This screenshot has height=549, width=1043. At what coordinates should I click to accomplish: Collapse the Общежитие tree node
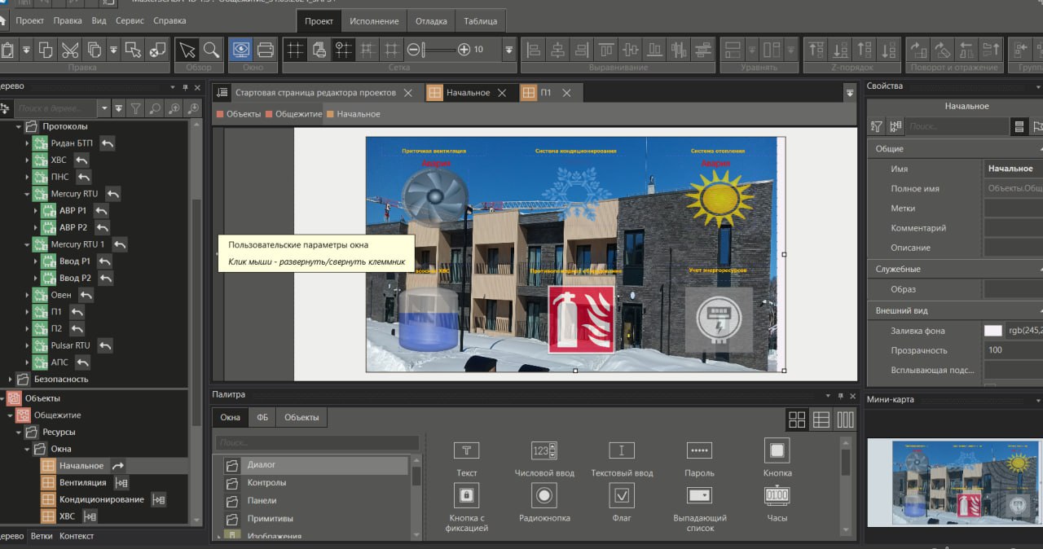10,415
